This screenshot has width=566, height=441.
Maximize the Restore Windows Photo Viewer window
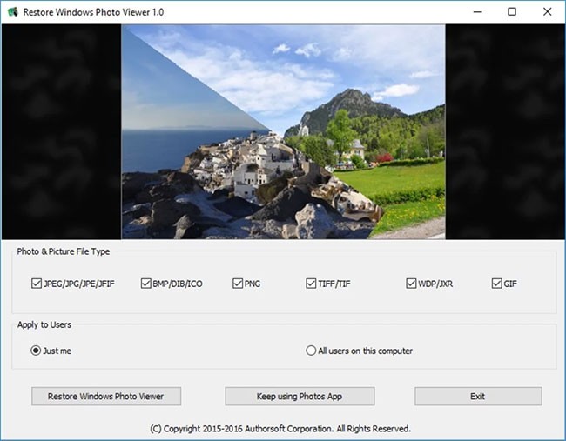click(512, 12)
